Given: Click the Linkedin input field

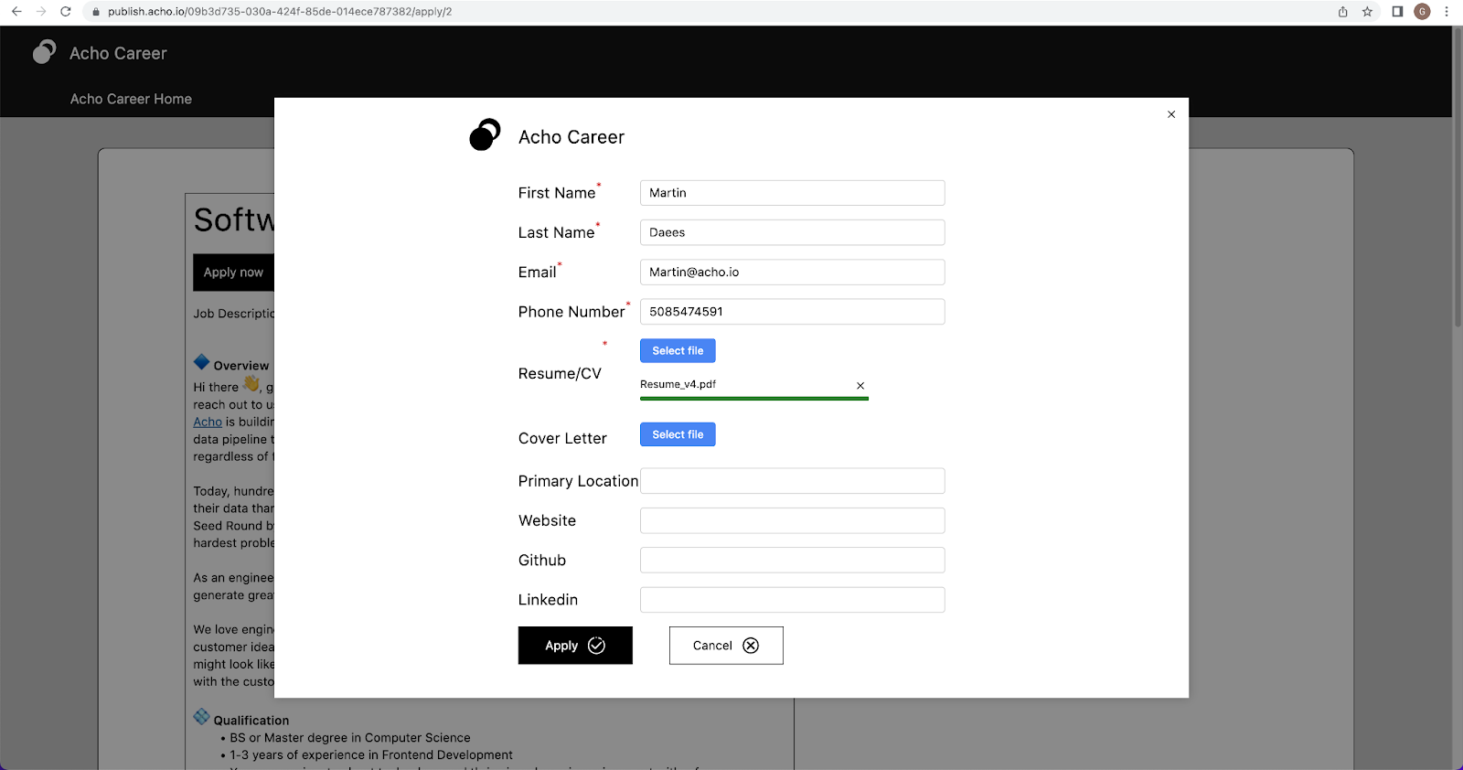Looking at the screenshot, I should pos(792,600).
